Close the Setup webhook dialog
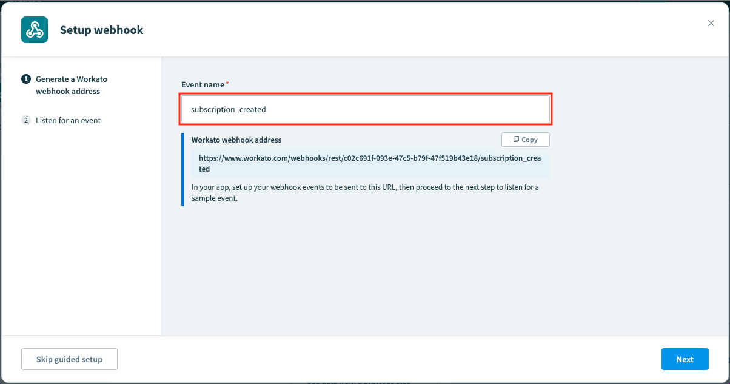 pyautogui.click(x=711, y=23)
